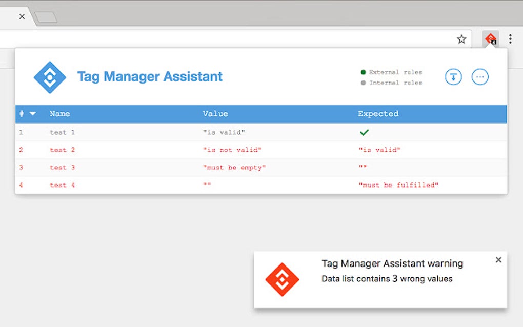
Task: Click expected "is valid" in test 2 row
Action: point(379,150)
